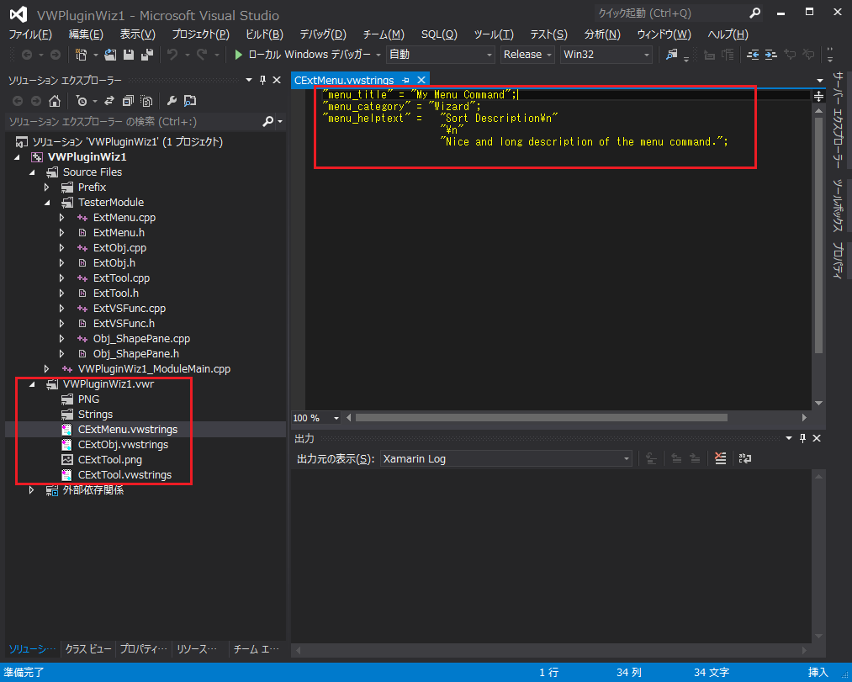Click the Save All toolbar icon

(146, 55)
